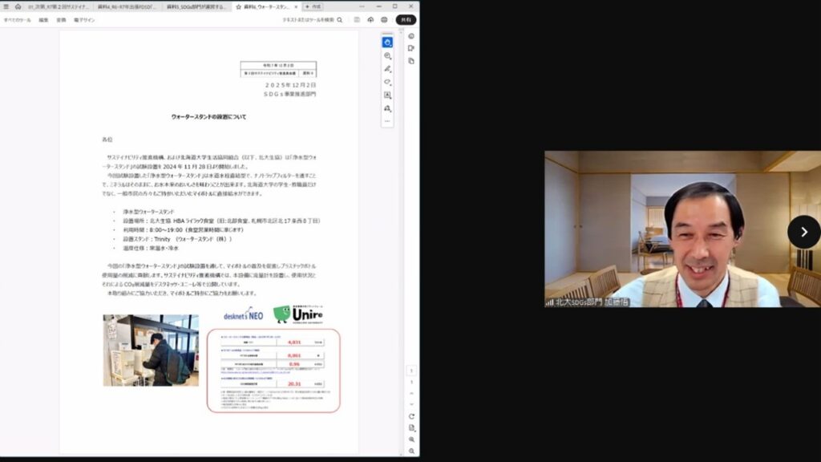Click the home icon in the tab bar
This screenshot has height=462, width=821.
pos(18,6)
